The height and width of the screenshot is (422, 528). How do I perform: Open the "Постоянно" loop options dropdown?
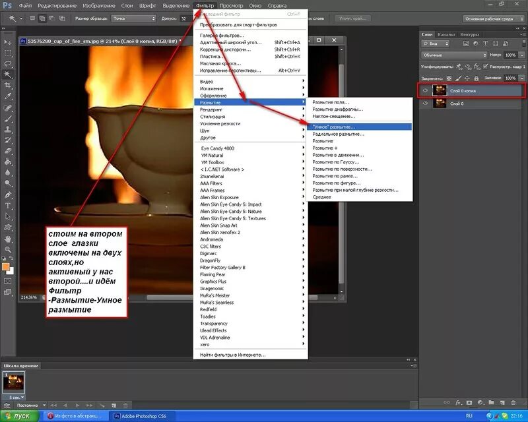click(31, 406)
